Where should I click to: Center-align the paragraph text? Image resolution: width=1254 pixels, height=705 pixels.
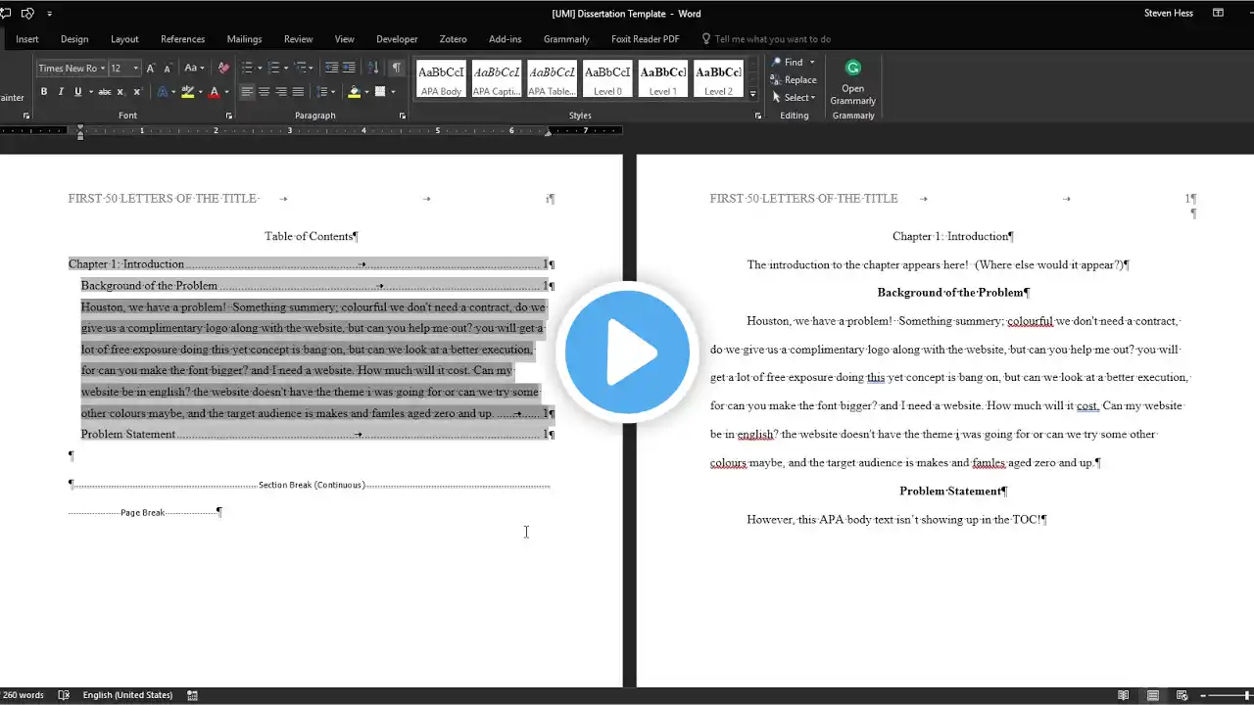click(264, 92)
